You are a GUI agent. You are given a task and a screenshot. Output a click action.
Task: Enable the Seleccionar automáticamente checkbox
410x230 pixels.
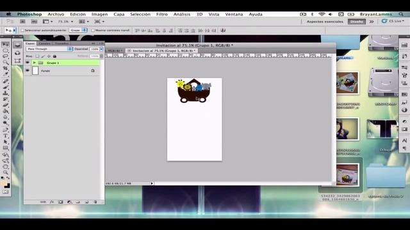[22, 30]
